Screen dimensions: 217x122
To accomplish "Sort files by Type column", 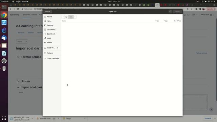I will pyautogui.click(x=166, y=21).
